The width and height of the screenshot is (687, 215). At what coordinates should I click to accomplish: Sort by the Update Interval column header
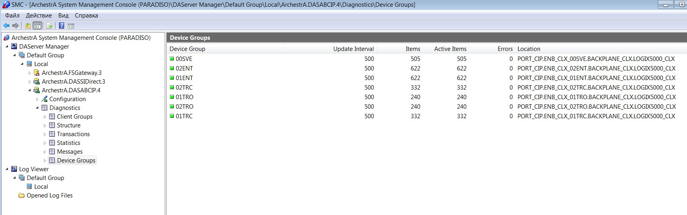tap(353, 49)
